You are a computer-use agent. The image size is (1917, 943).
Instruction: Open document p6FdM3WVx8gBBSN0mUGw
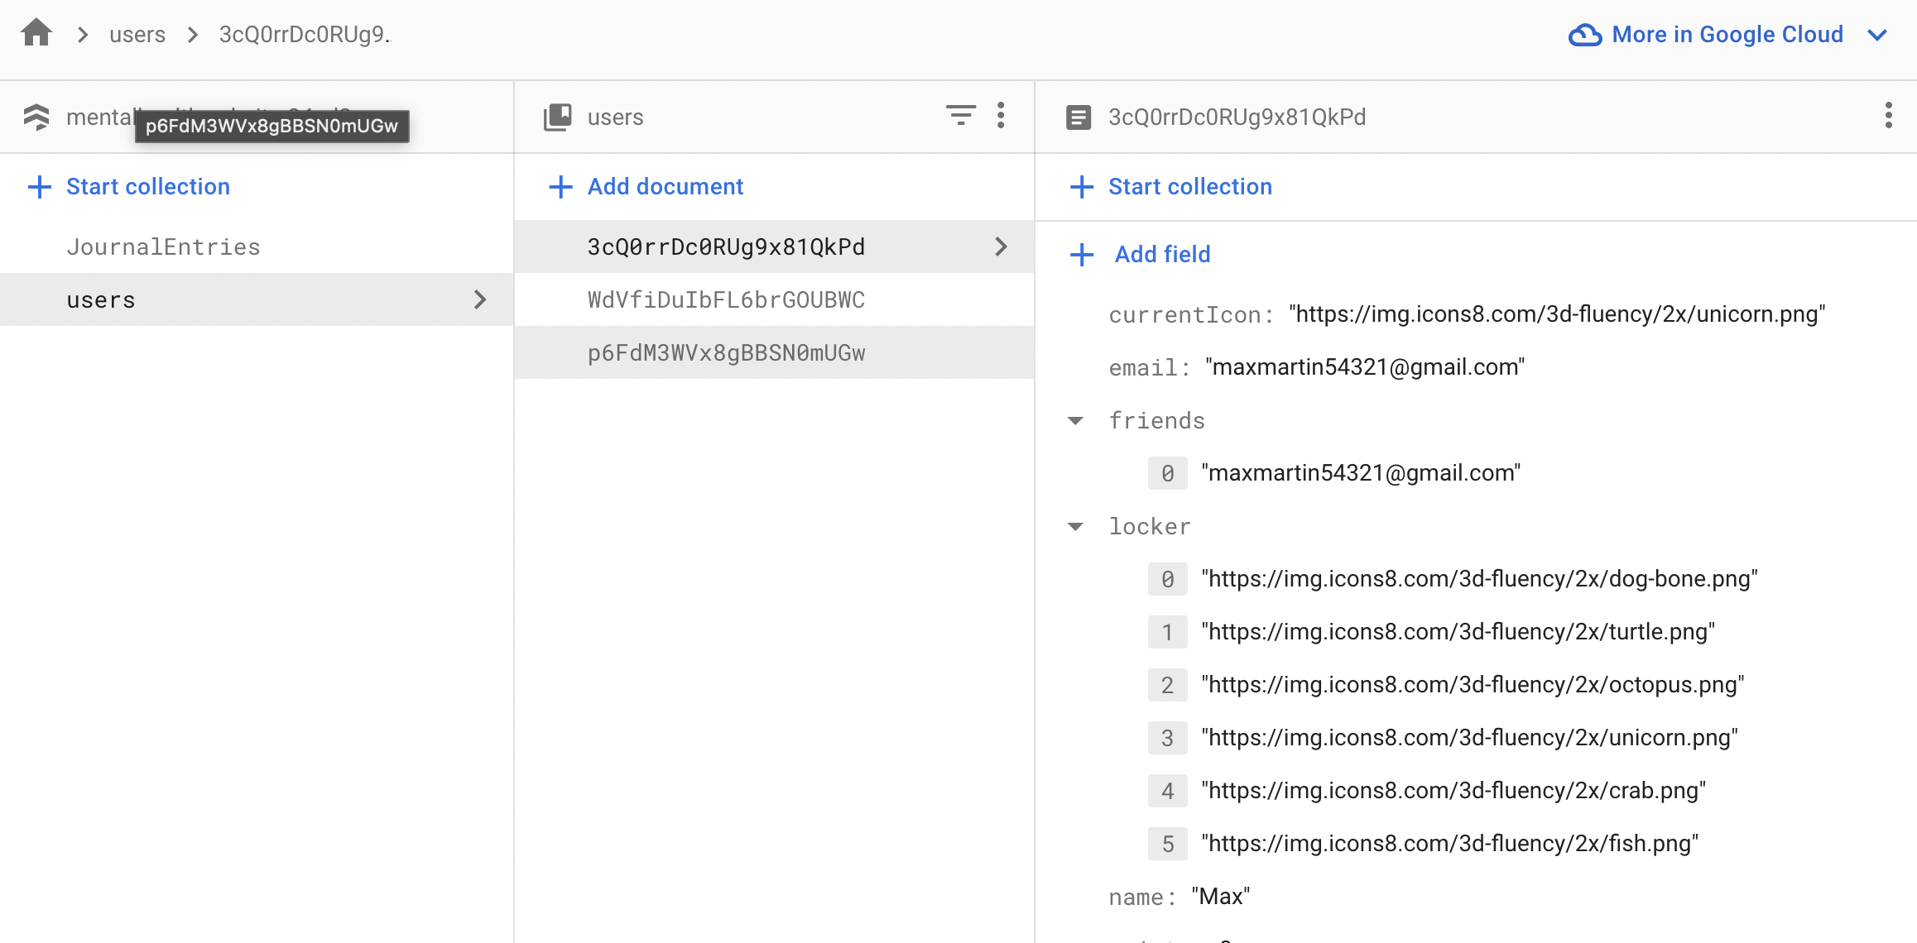click(726, 352)
